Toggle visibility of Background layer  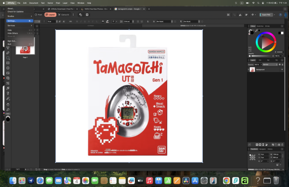pos(282,70)
